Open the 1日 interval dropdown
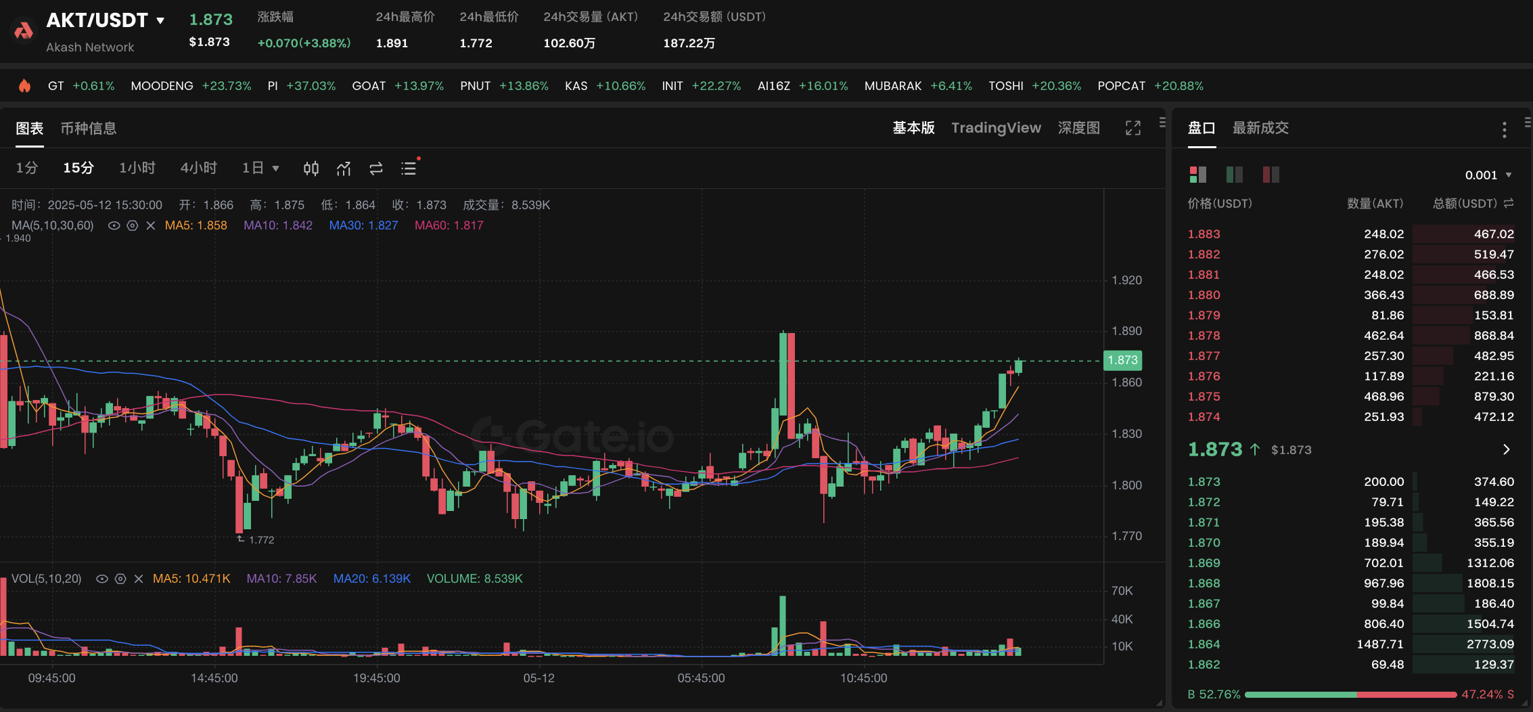The height and width of the screenshot is (712, 1533). click(x=261, y=168)
